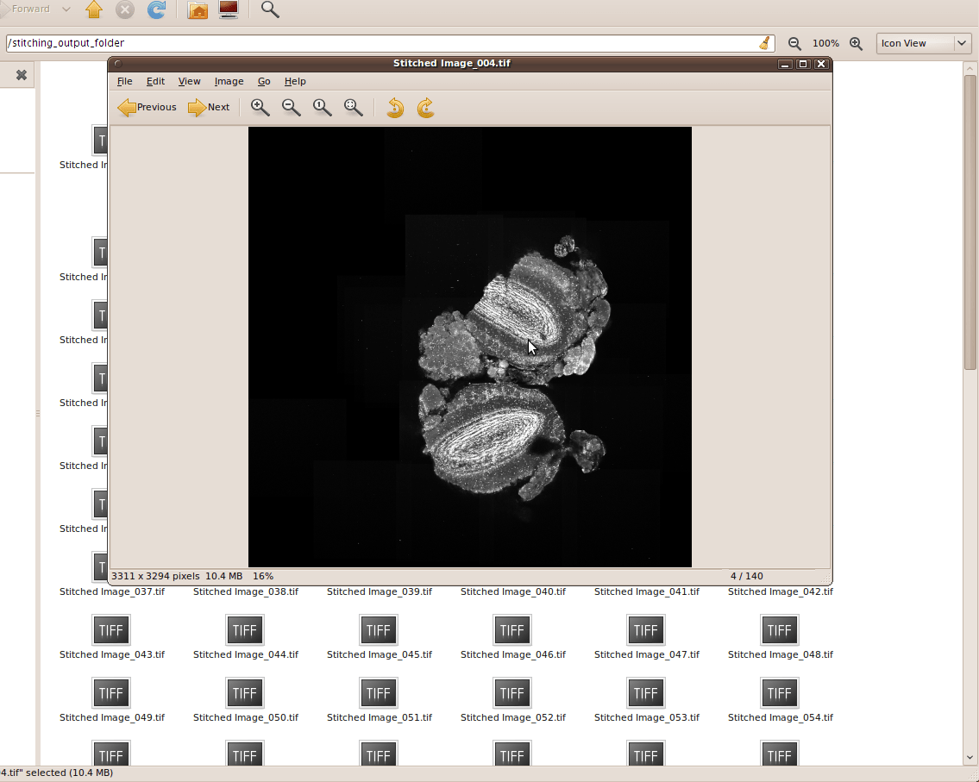This screenshot has height=782, width=979.
Task: Rotate the image clockwise
Action: (425, 107)
